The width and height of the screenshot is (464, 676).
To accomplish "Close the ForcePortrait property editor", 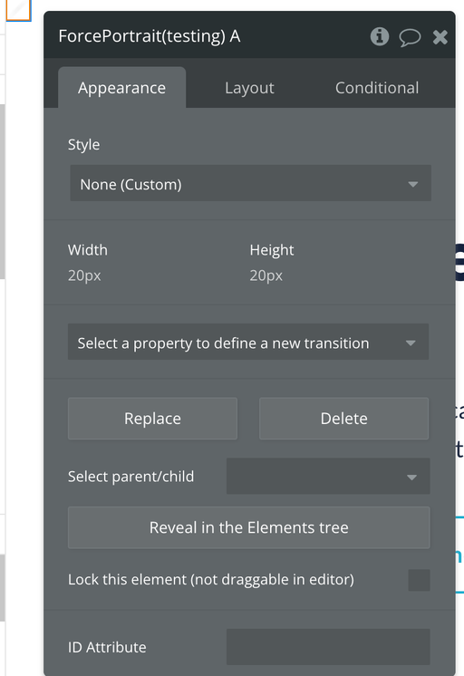I will click(440, 37).
